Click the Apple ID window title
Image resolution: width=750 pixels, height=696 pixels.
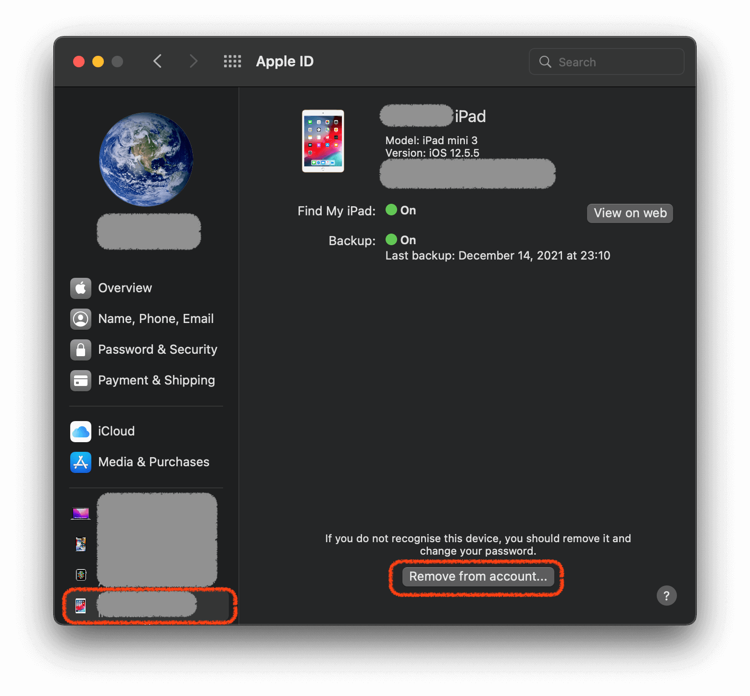coord(285,62)
